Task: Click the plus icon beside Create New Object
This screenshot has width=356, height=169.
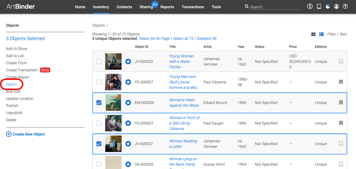Action: tap(9, 134)
